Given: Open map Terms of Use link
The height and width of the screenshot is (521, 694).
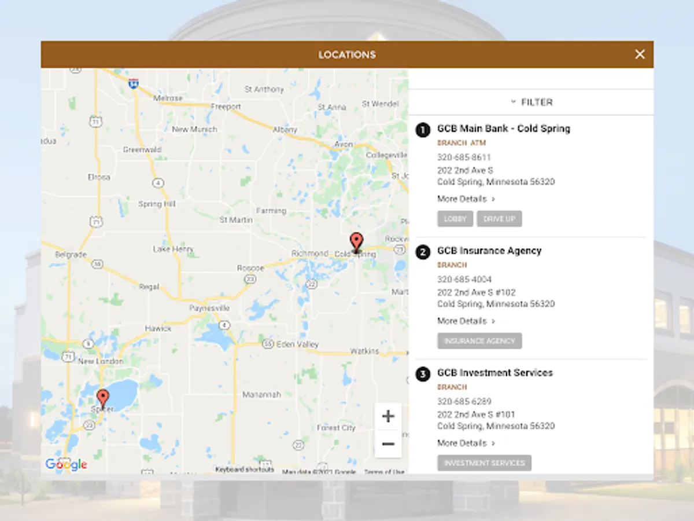Looking at the screenshot, I should point(385,472).
